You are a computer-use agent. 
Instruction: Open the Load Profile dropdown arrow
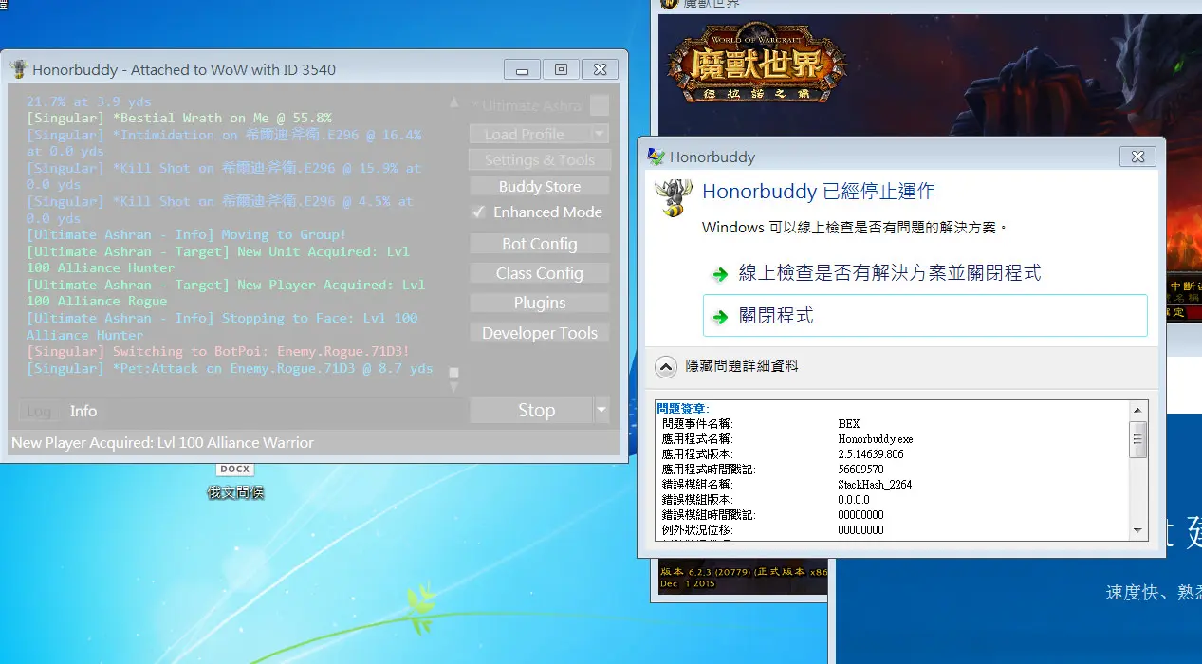click(600, 134)
